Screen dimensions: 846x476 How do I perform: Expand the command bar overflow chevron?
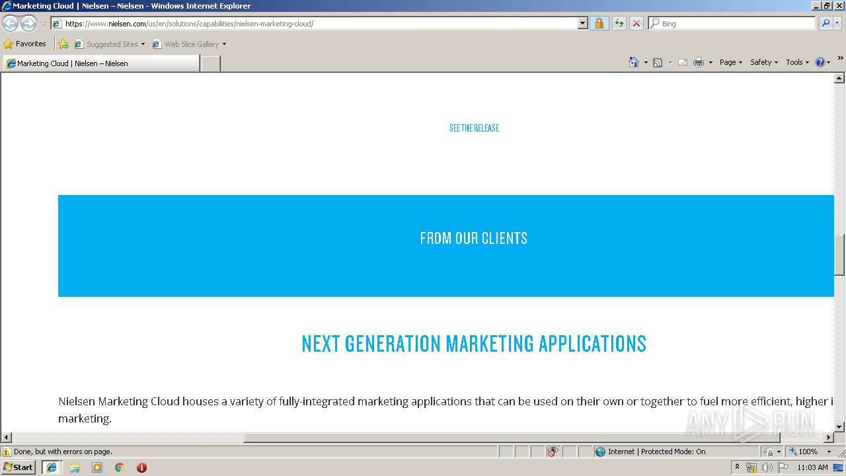click(x=840, y=59)
